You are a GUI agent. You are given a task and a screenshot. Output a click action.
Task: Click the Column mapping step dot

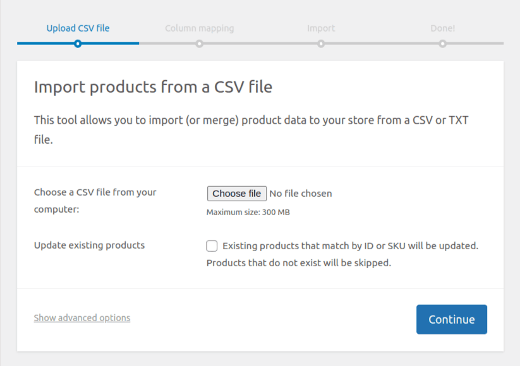tap(199, 44)
